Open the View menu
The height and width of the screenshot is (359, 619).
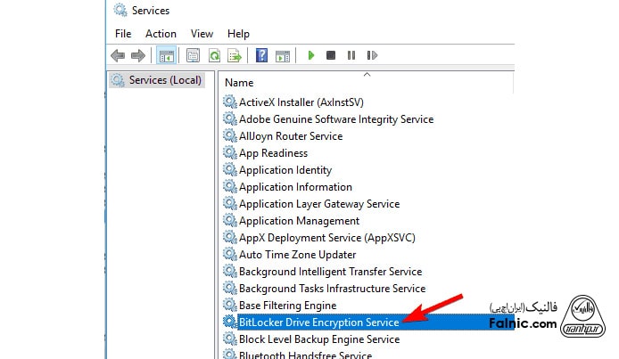(202, 33)
